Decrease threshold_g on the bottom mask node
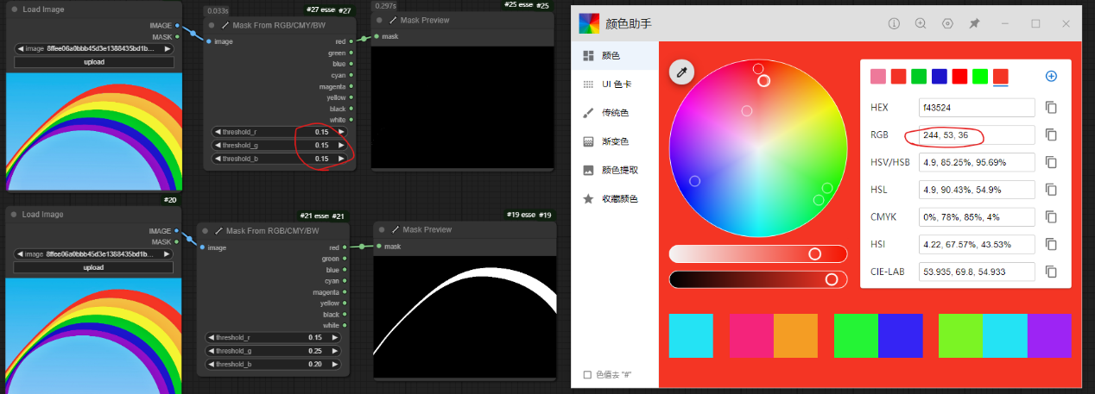Image resolution: width=1095 pixels, height=394 pixels. [x=211, y=351]
